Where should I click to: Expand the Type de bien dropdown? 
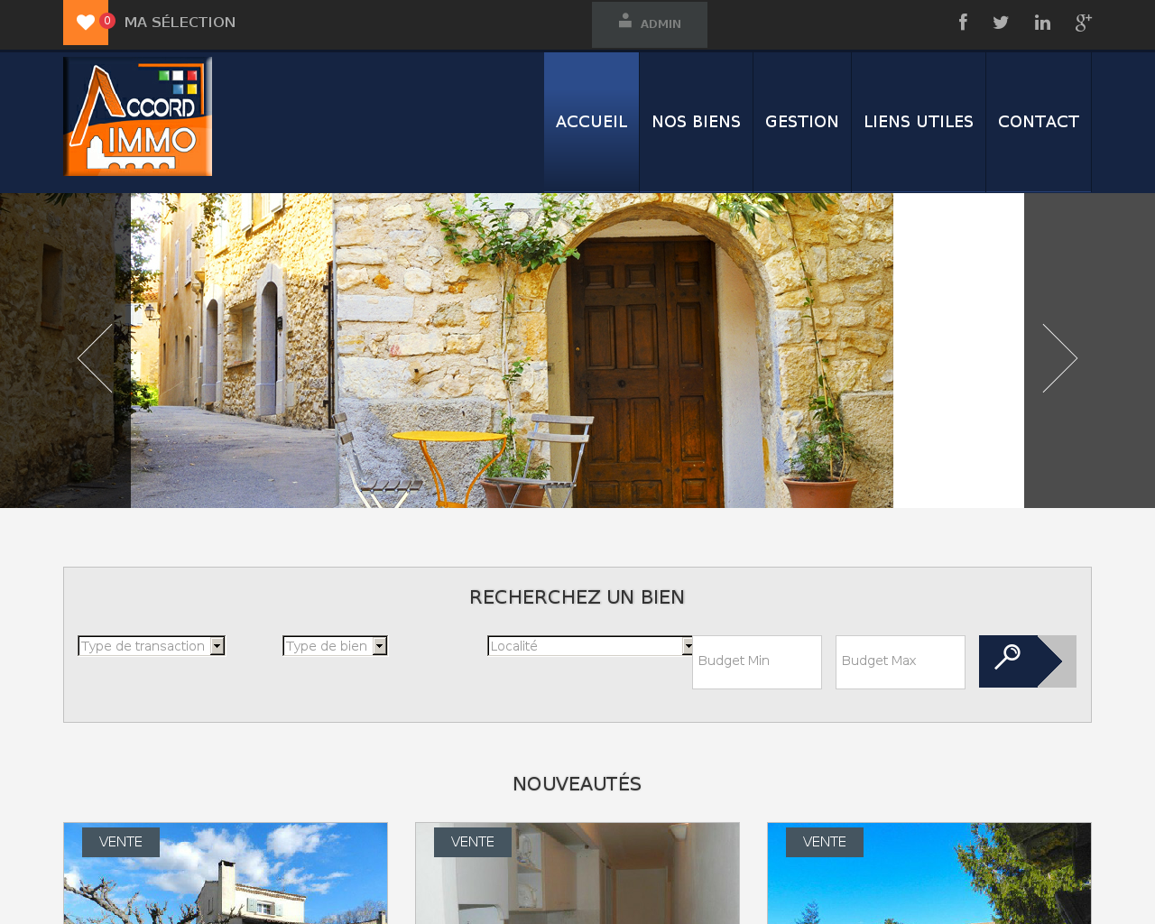335,646
